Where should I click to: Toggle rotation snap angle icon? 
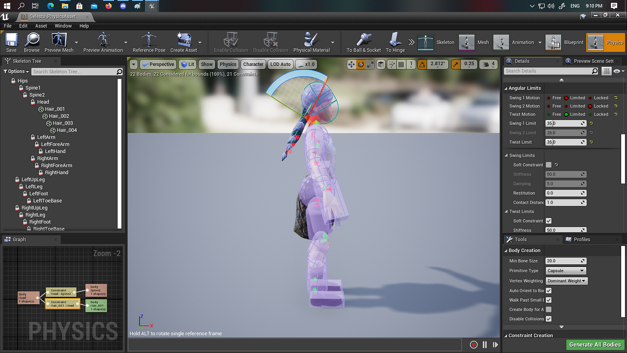(422, 64)
